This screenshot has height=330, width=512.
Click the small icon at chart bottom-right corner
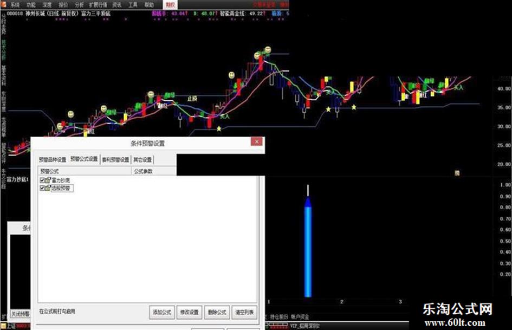click(457, 173)
